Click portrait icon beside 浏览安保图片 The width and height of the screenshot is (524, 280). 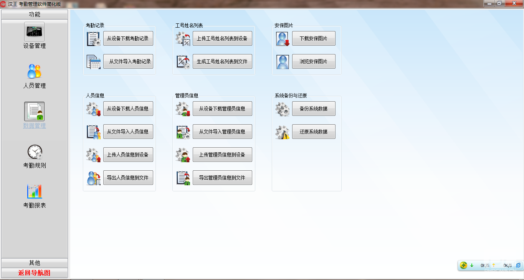pyautogui.click(x=283, y=62)
